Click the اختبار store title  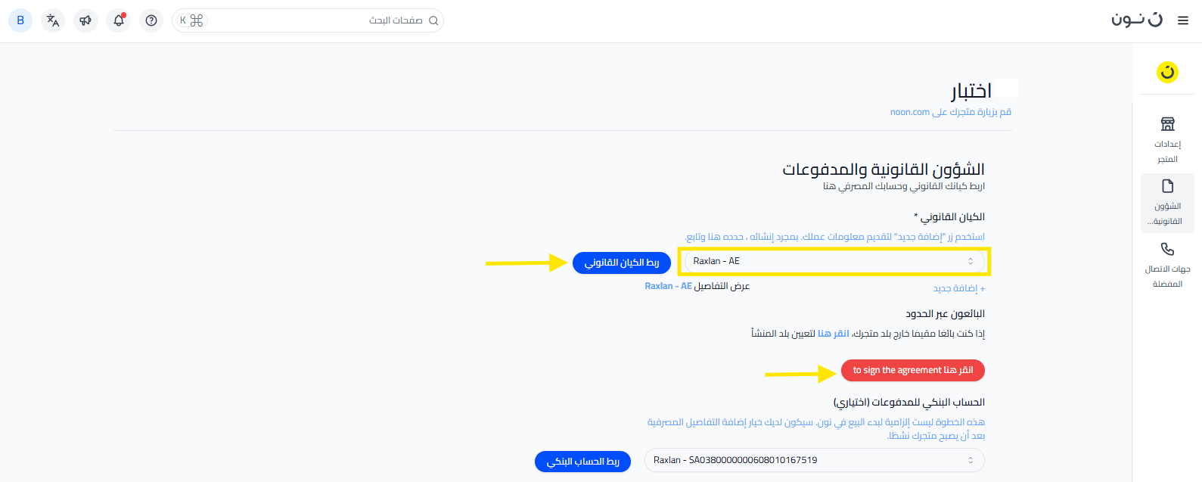coord(971,91)
